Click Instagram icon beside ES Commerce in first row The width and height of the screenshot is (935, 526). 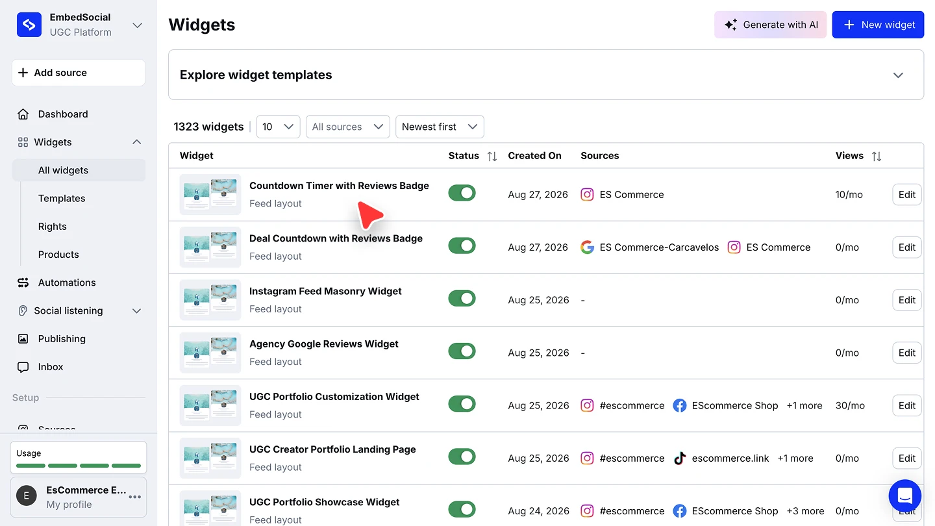click(587, 194)
